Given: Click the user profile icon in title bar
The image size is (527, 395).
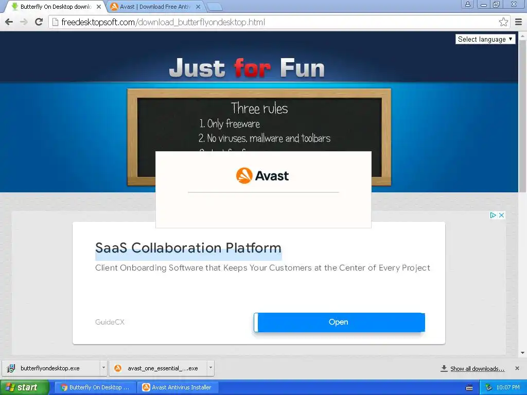Looking at the screenshot, I should click(467, 4).
